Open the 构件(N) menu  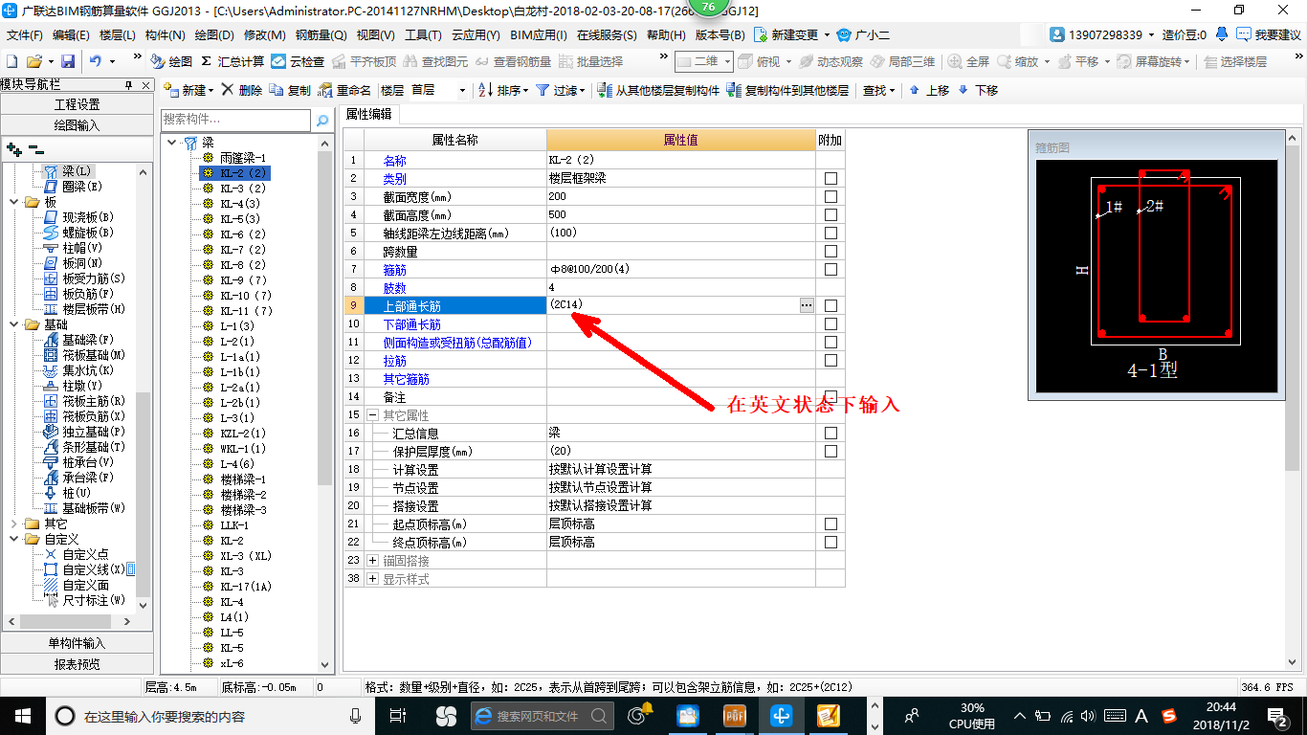(165, 35)
